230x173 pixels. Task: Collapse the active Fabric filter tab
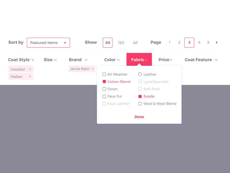pyautogui.click(x=139, y=60)
